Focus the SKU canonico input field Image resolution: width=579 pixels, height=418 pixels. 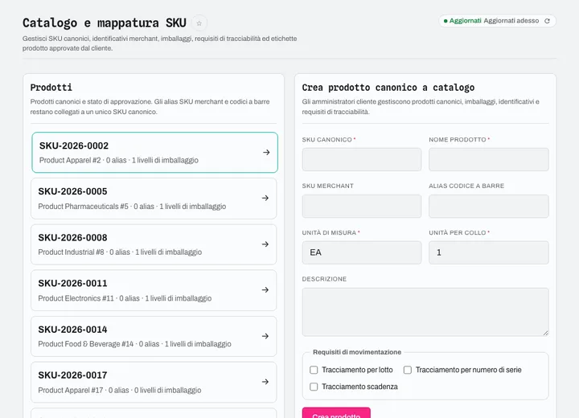point(362,159)
